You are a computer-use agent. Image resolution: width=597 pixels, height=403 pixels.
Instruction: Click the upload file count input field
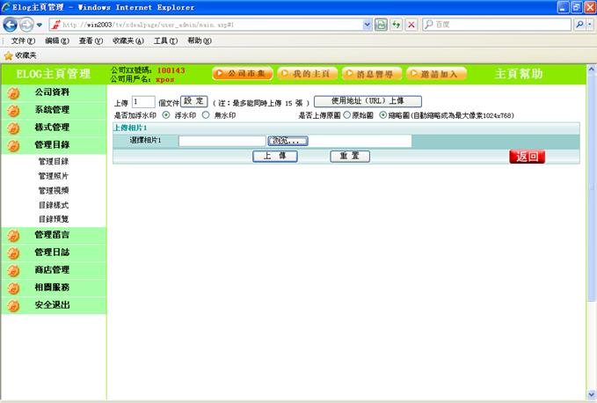coord(143,101)
